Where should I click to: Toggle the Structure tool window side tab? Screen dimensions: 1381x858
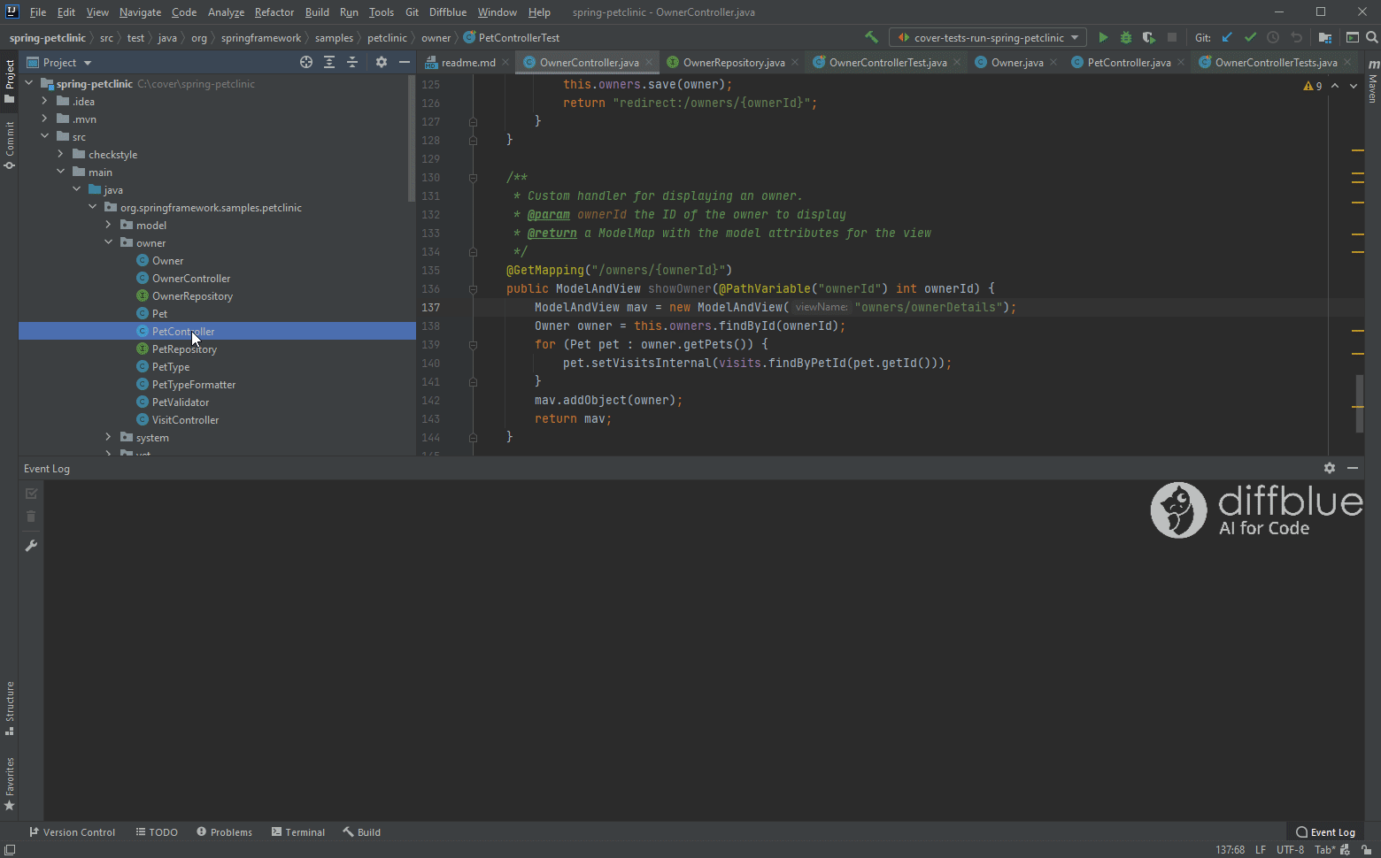[10, 708]
